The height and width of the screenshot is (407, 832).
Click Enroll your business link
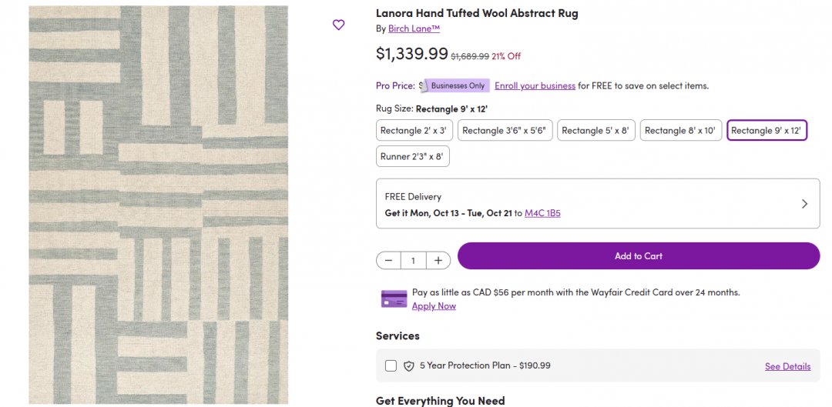pyautogui.click(x=535, y=86)
